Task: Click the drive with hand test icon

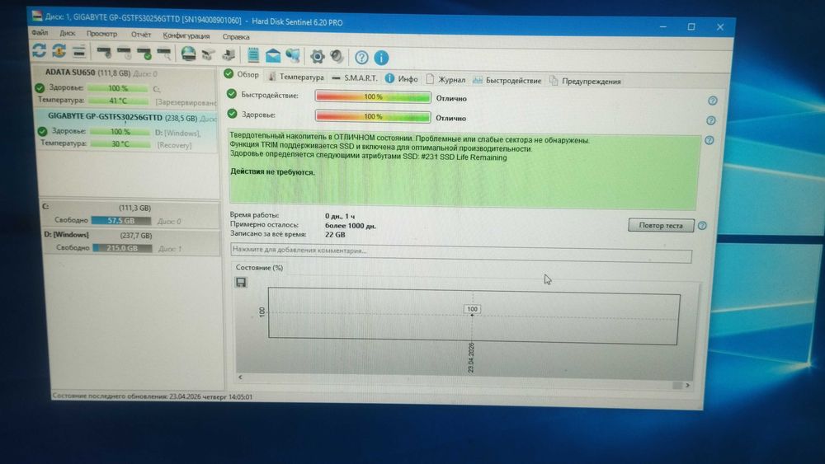Action: pos(104,53)
